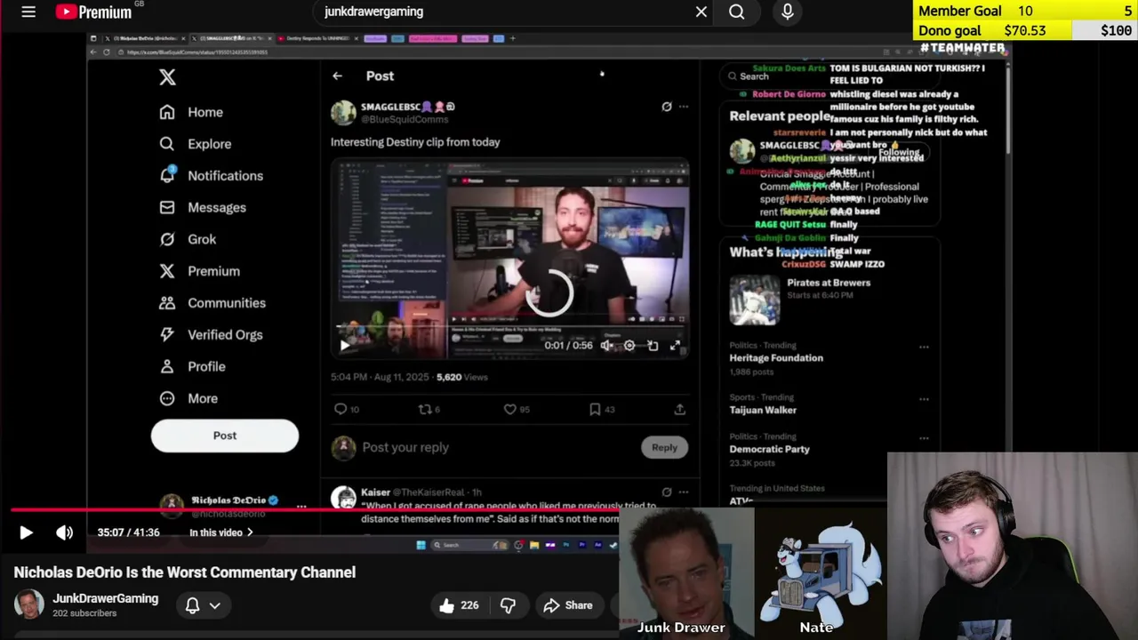Open three-dot menu on SMAGGLEBSC post
Screen dimensions: 1138x640
tap(684, 107)
